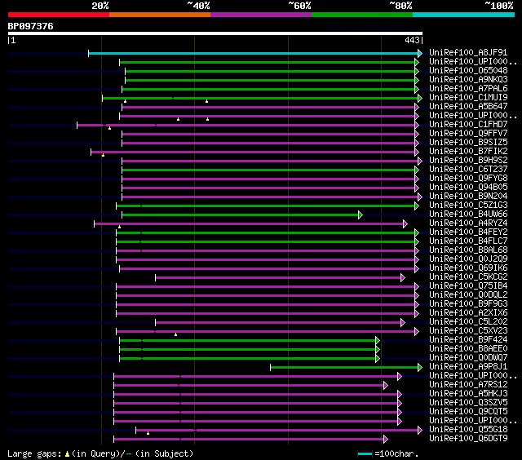Select the UniRef100_Q6DGT9 label
The height and width of the screenshot is (460, 522).
tap(468, 439)
